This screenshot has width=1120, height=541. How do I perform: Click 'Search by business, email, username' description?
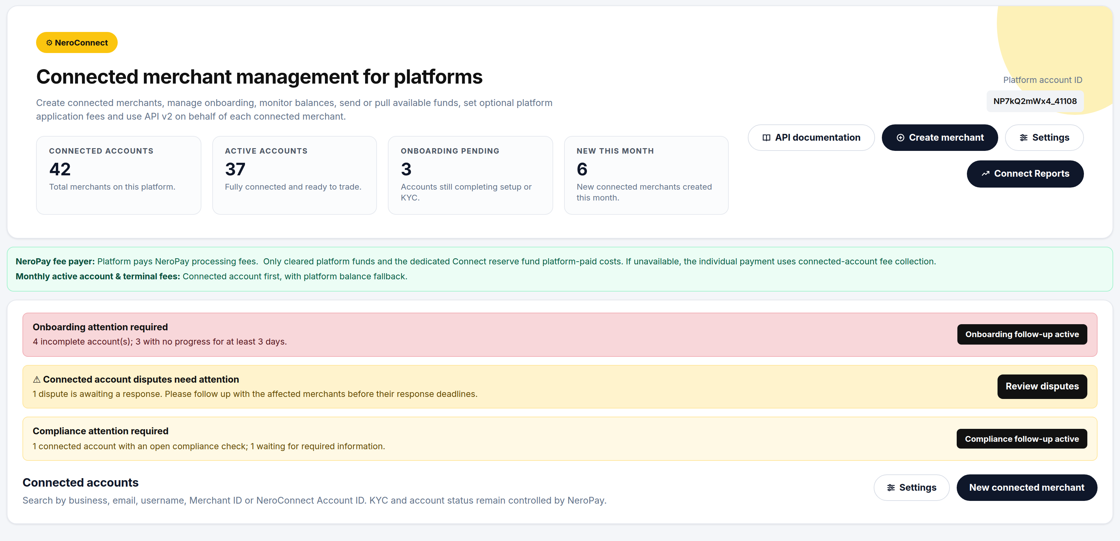click(314, 500)
